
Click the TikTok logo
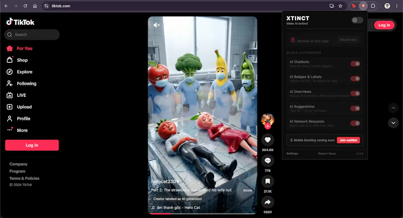(20, 22)
